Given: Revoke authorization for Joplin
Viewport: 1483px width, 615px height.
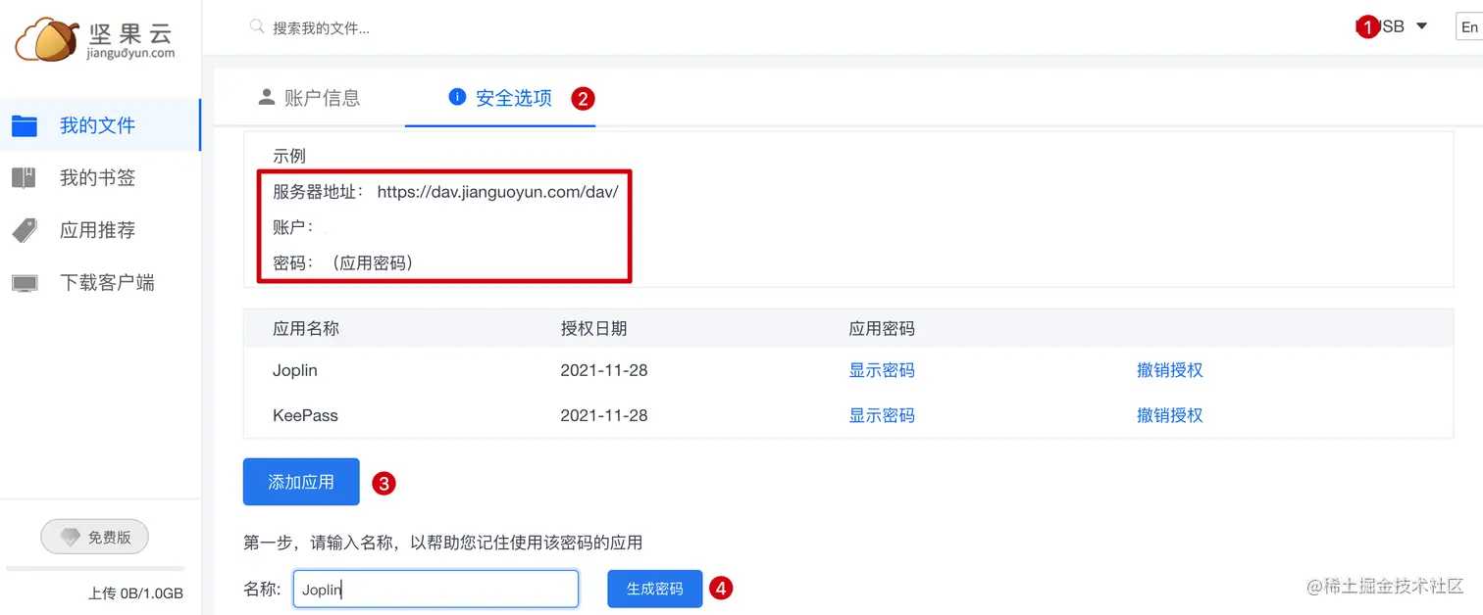Looking at the screenshot, I should click(x=1169, y=370).
